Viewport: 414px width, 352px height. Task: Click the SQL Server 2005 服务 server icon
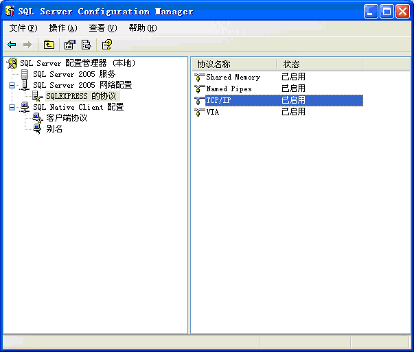click(x=24, y=74)
